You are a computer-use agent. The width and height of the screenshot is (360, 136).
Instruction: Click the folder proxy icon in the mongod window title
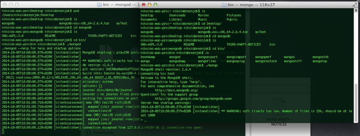click(100, 4)
